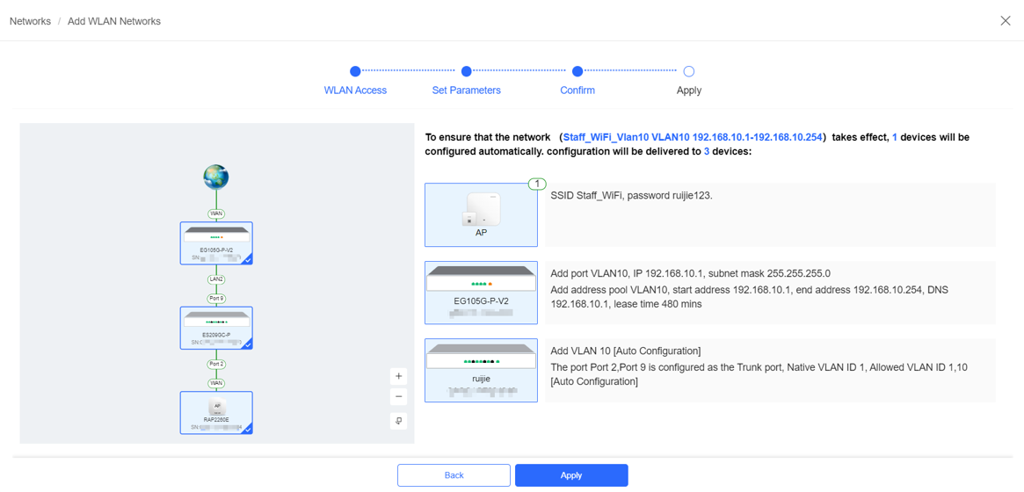Click the LAN2 port label in topology
This screenshot has width=1024, height=492.
click(x=216, y=279)
